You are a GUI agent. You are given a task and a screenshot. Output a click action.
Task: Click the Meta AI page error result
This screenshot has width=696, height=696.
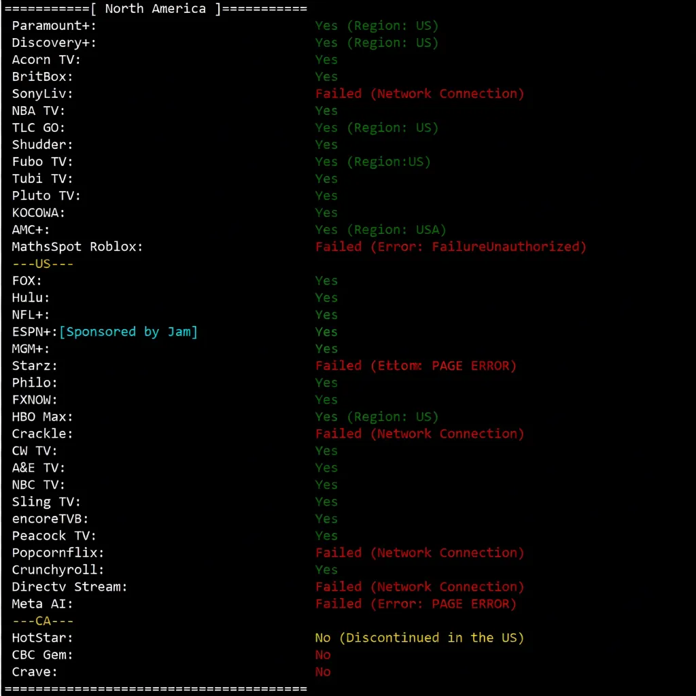(415, 604)
